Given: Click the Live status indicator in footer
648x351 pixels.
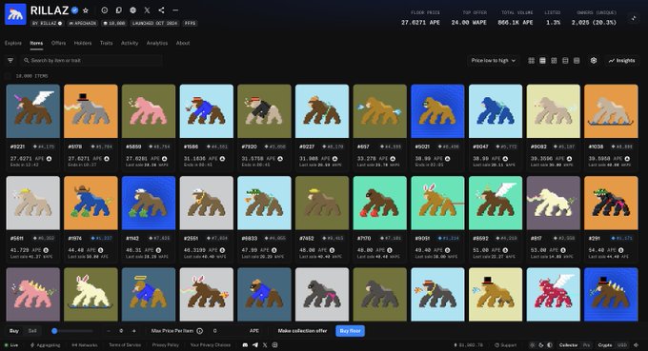Looking at the screenshot, I should [11, 344].
